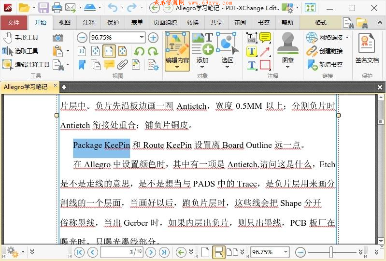Viewport: 386px width, 261px height.
Task: Click the clipboard paste icon
Action: pyautogui.click(x=58, y=51)
